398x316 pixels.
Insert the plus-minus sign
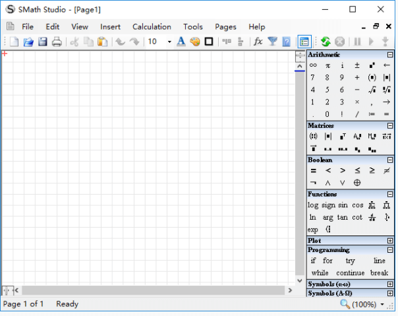click(x=357, y=65)
